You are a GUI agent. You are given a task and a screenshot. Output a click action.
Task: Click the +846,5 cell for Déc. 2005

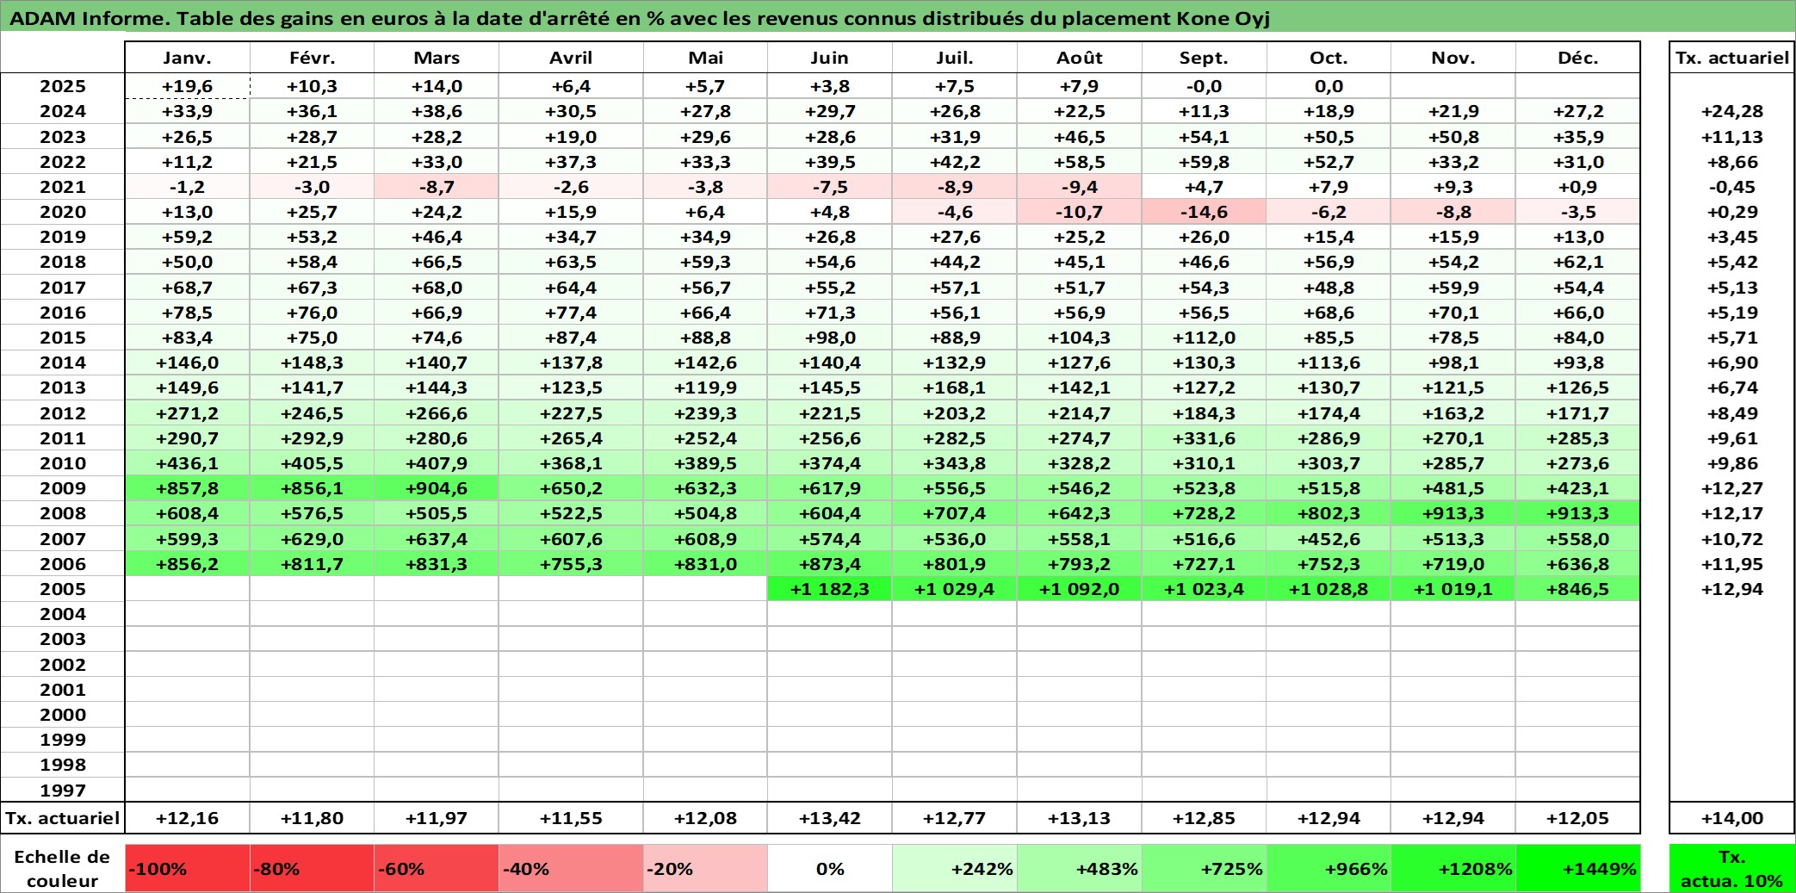pos(1577,589)
